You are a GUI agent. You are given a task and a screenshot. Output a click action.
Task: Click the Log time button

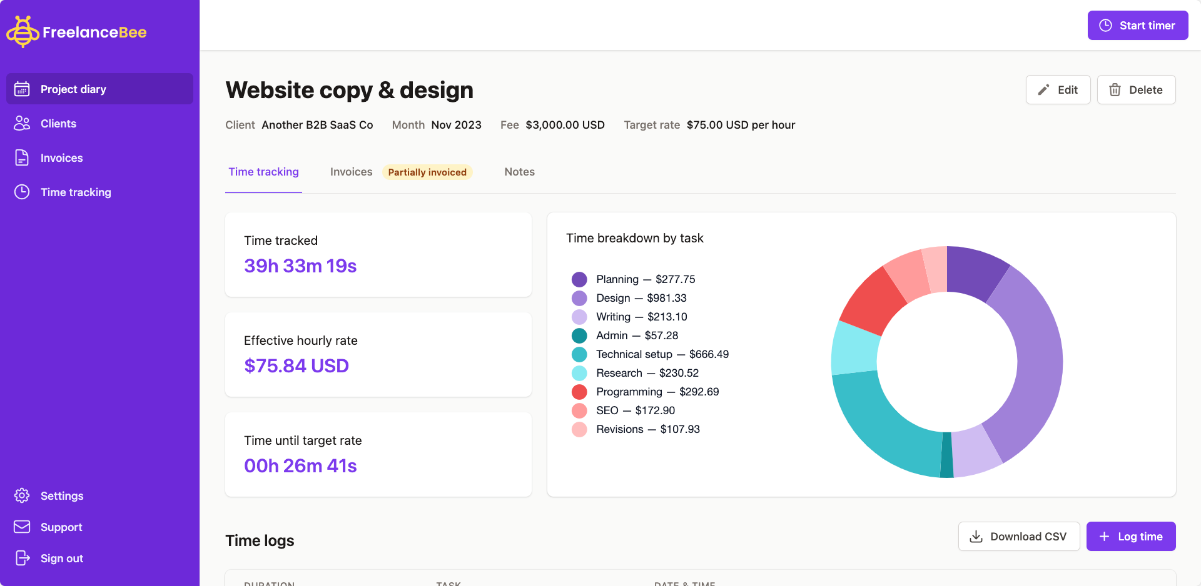tap(1130, 537)
